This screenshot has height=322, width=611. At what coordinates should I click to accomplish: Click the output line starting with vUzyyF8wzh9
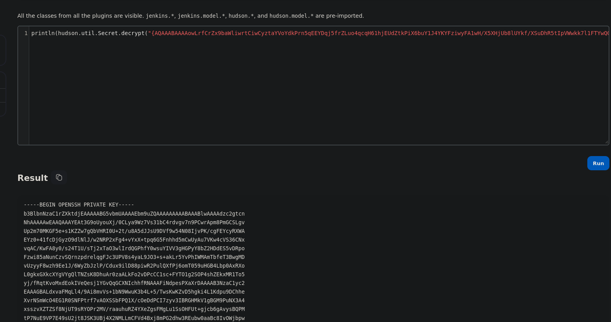coord(134,266)
